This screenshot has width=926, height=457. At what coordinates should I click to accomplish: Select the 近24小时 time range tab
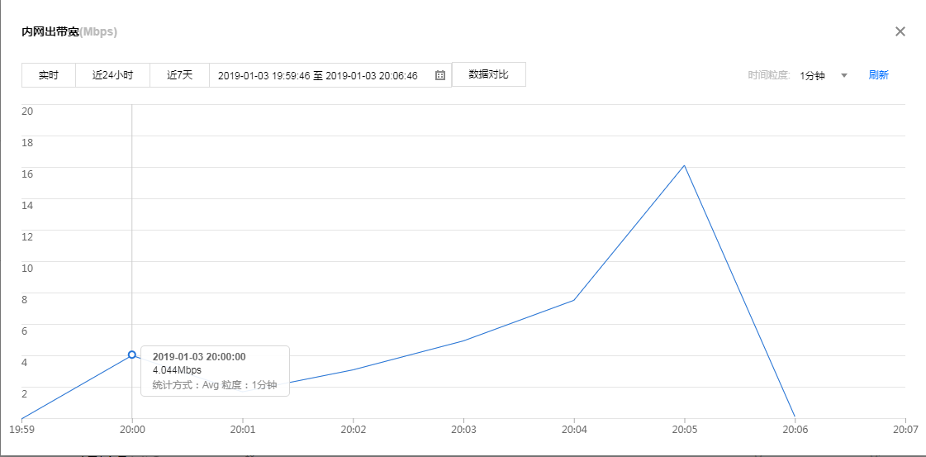point(112,75)
